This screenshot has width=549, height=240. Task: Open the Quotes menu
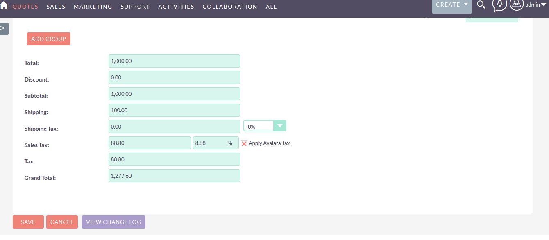tap(25, 7)
